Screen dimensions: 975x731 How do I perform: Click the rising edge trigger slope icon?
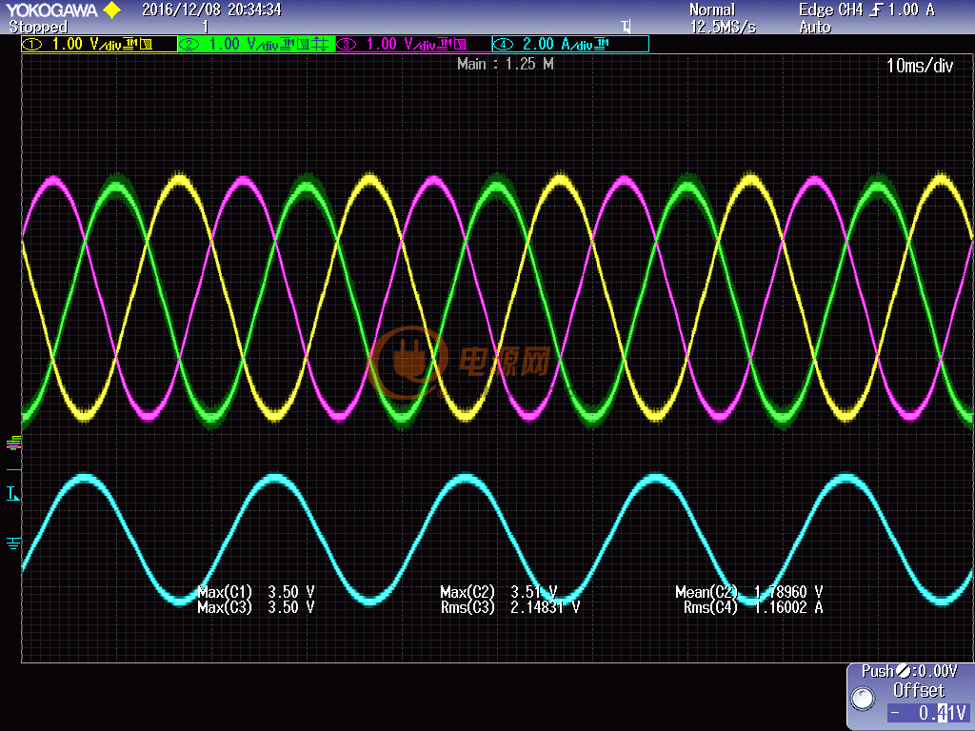(877, 10)
